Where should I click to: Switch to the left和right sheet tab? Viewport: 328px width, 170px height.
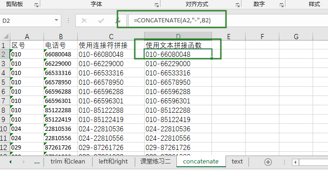click(x=113, y=162)
